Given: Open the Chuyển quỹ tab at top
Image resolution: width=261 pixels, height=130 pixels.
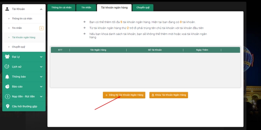Looking at the screenshot, I should tap(143, 7).
